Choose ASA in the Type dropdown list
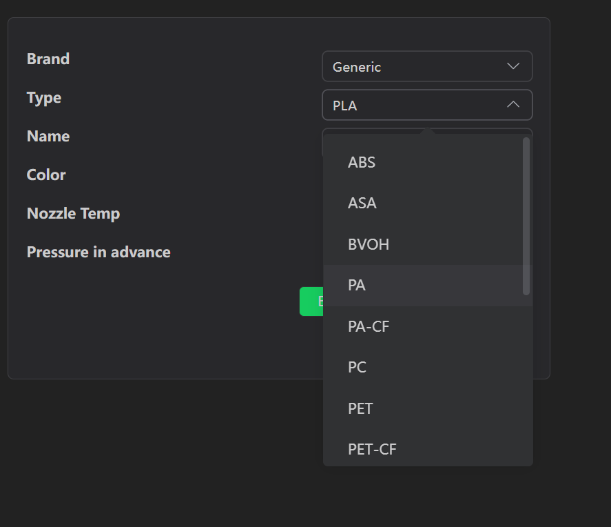611x527 pixels. coord(362,203)
